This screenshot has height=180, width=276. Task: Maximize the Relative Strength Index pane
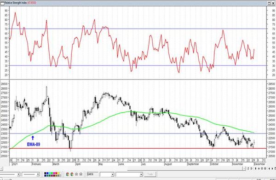269,3
